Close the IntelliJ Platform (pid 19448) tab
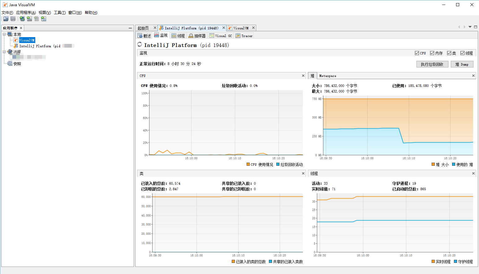The width and height of the screenshot is (479, 274). 224,28
